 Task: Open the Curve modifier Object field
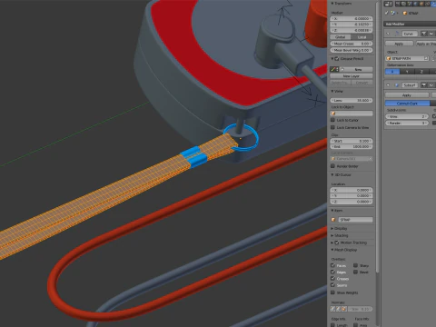tap(408, 58)
